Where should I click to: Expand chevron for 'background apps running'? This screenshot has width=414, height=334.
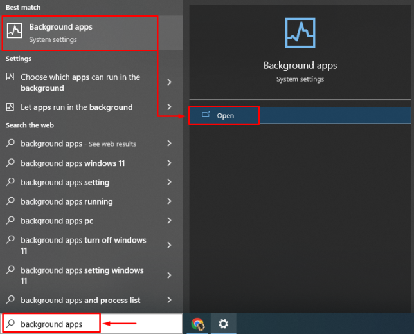pyautogui.click(x=169, y=201)
